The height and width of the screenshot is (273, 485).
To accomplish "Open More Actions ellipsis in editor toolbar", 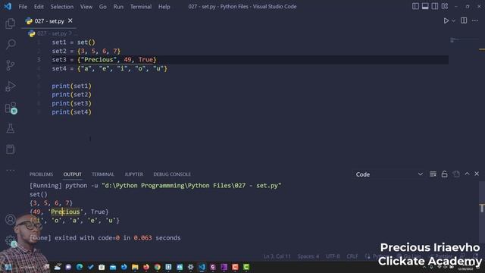I will [x=475, y=20].
